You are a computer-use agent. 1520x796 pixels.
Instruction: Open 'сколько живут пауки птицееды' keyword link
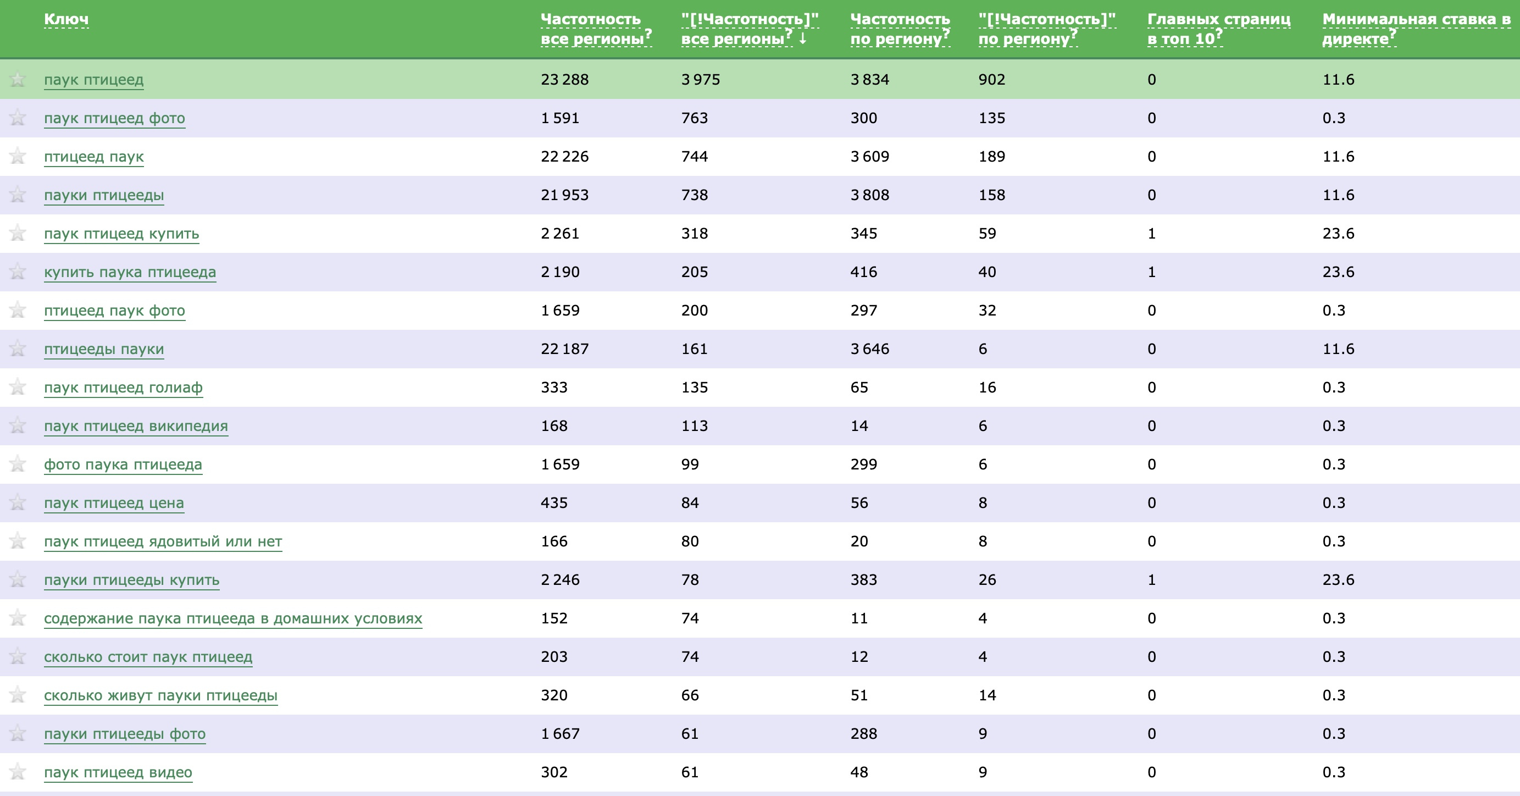(x=160, y=695)
